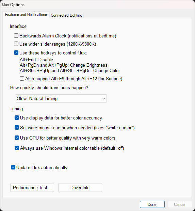Click the Interface section heading
This screenshot has height=211, width=195.
tap(18, 27)
